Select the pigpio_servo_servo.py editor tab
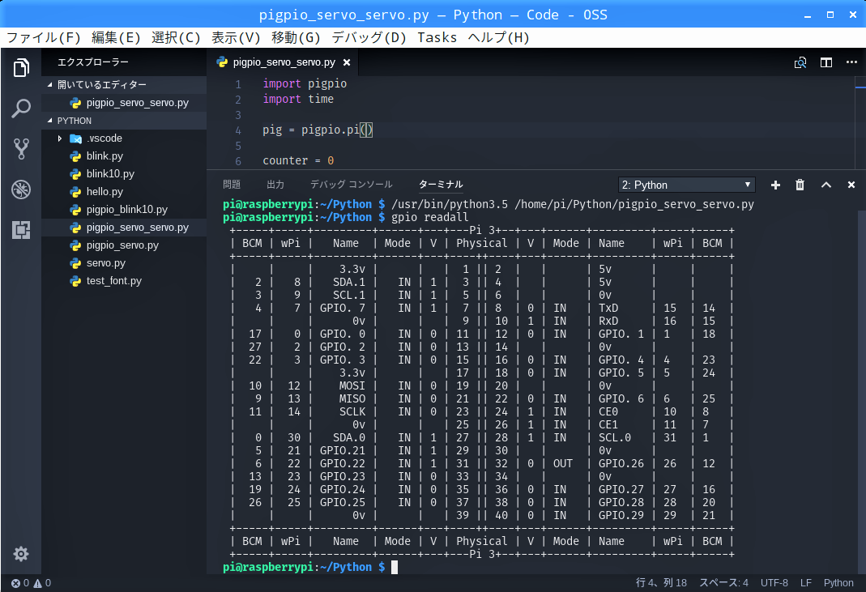 (x=284, y=62)
